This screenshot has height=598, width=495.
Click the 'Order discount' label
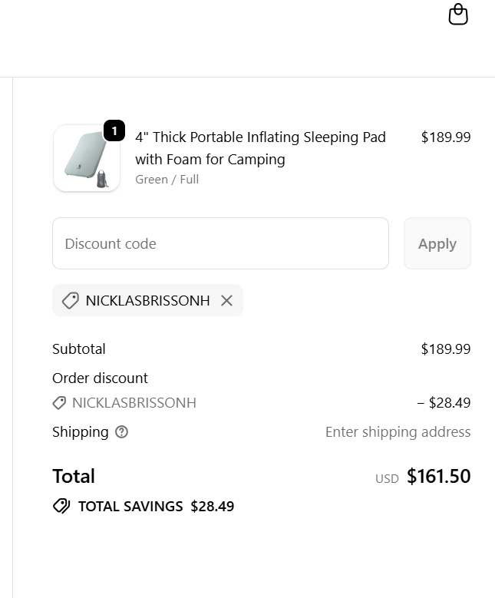coord(100,378)
